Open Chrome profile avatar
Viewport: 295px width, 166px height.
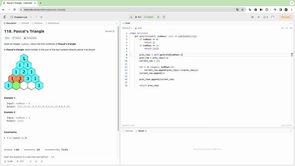[x=286, y=10]
